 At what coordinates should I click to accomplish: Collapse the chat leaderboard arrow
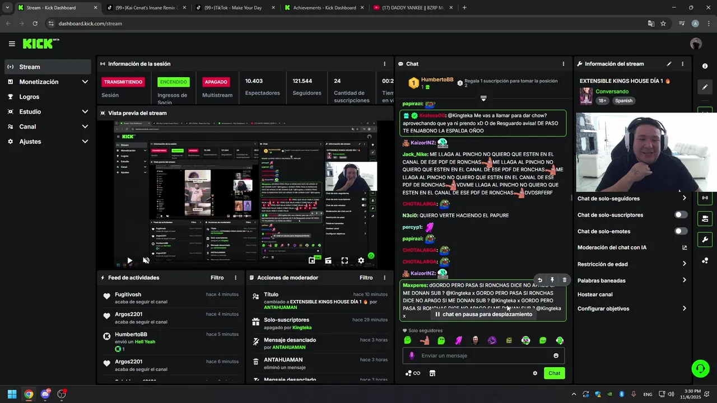(x=483, y=98)
